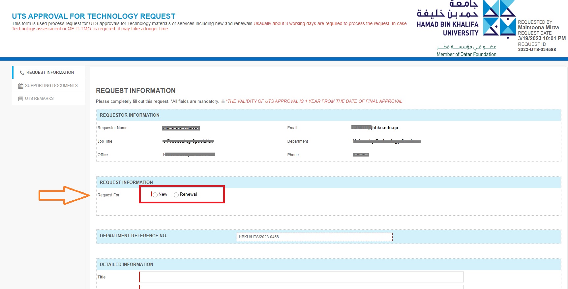
Task: Click into the Title input field
Action: coord(301,277)
